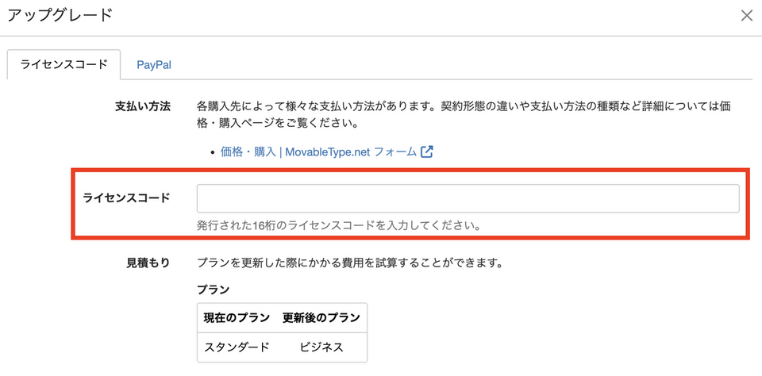Screen dimensions: 762x376
Task: Click the プラン heading above the table
Action: 213,290
